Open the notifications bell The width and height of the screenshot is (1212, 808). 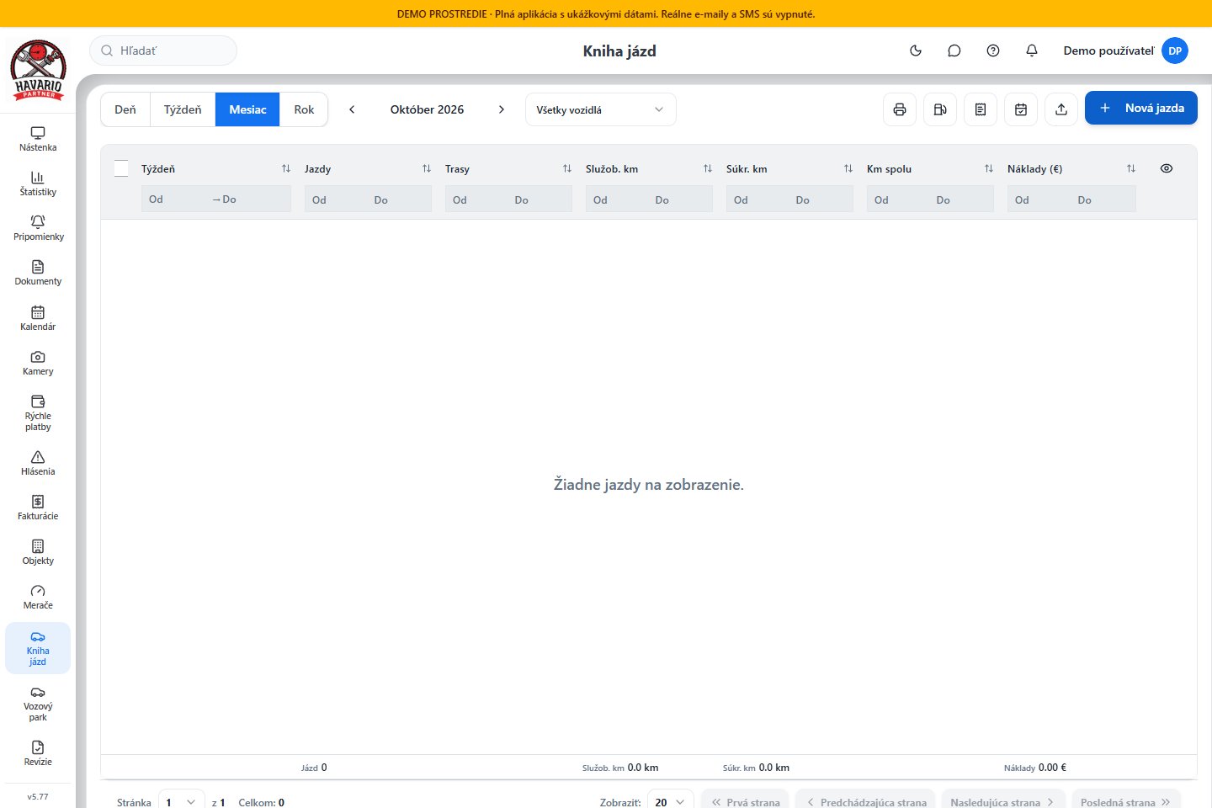point(1032,50)
